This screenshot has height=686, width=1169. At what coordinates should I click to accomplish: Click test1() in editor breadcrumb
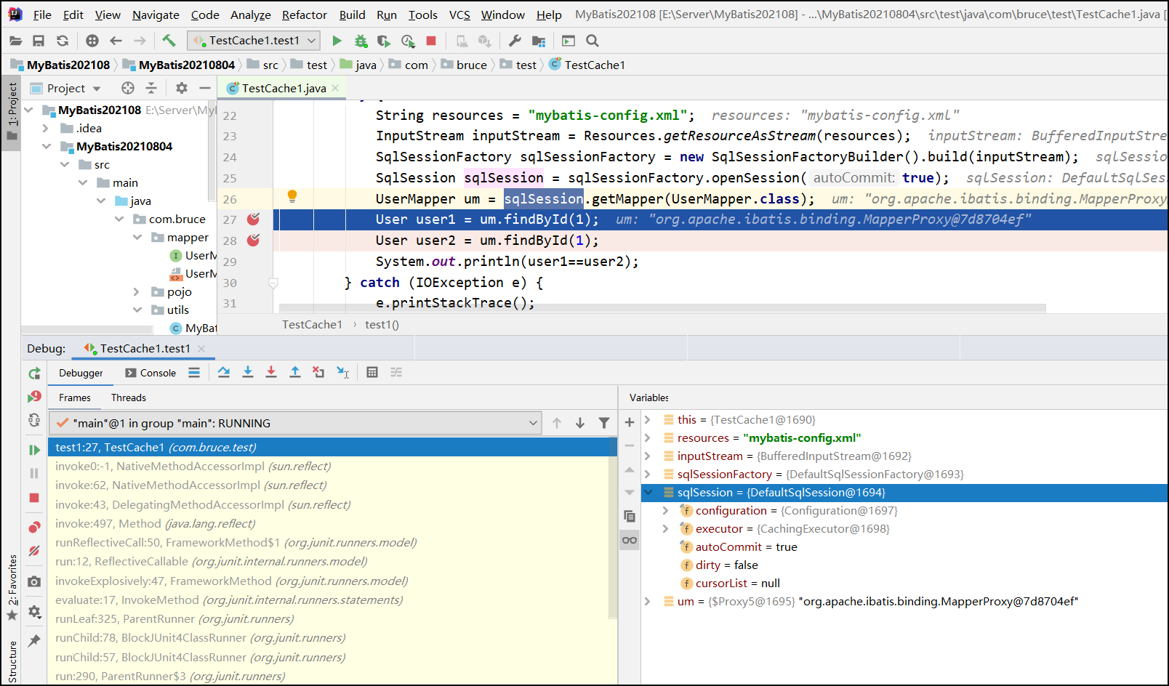[382, 325]
